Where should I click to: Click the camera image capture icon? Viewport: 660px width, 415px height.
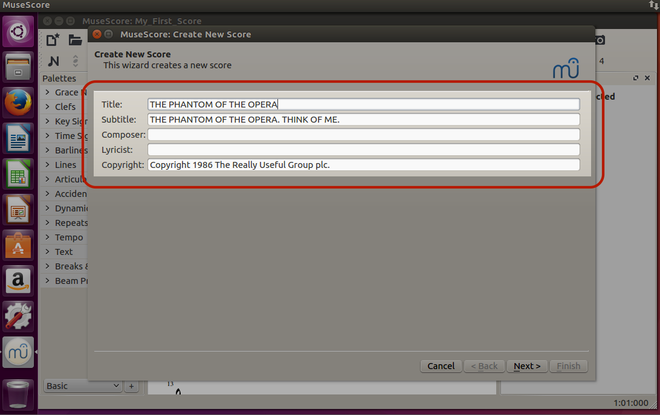click(x=600, y=40)
